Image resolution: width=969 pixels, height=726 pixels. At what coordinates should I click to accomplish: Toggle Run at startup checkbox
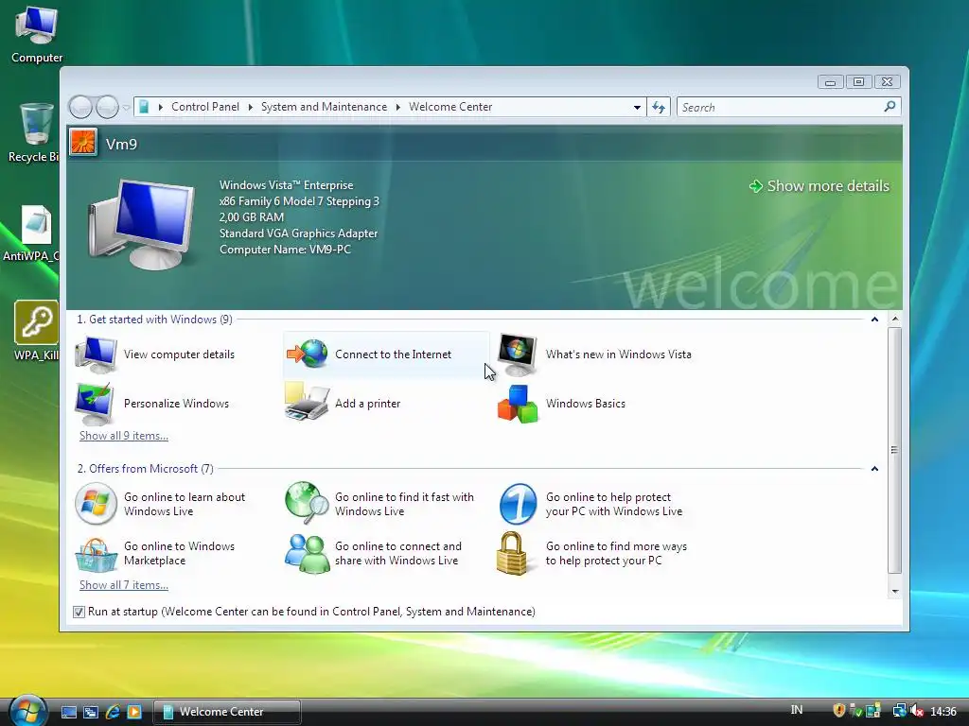(x=79, y=612)
